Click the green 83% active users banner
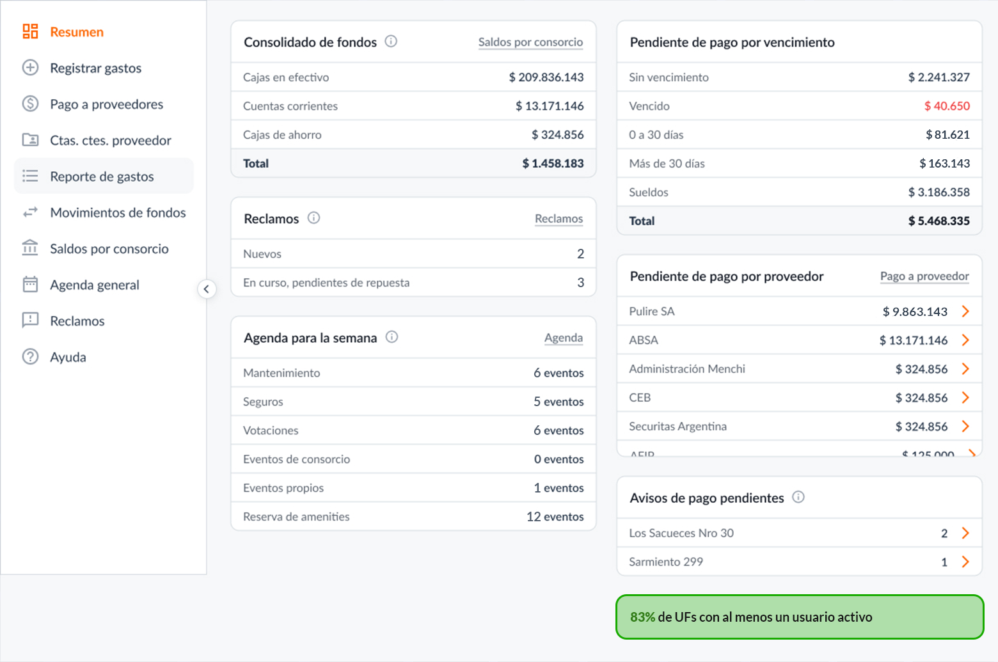998x662 pixels. click(x=799, y=617)
